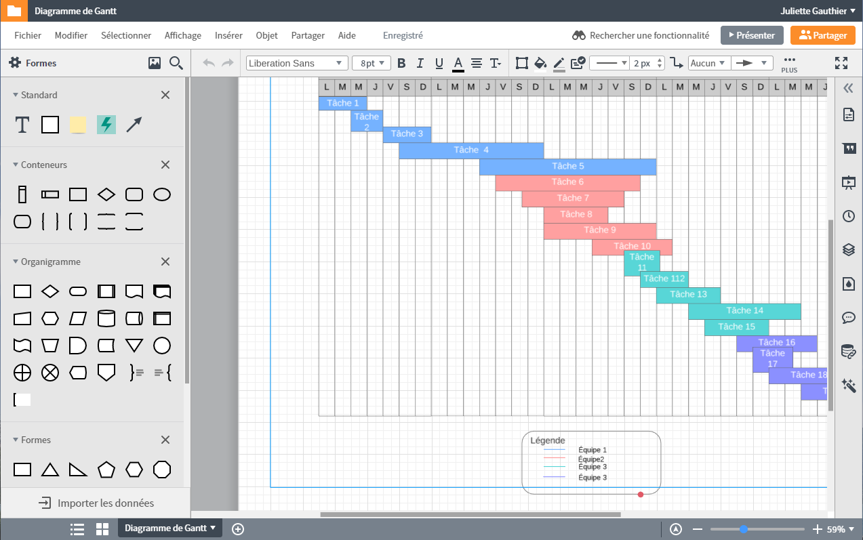Click Importer les données button
This screenshot has height=540, width=863.
tap(96, 503)
